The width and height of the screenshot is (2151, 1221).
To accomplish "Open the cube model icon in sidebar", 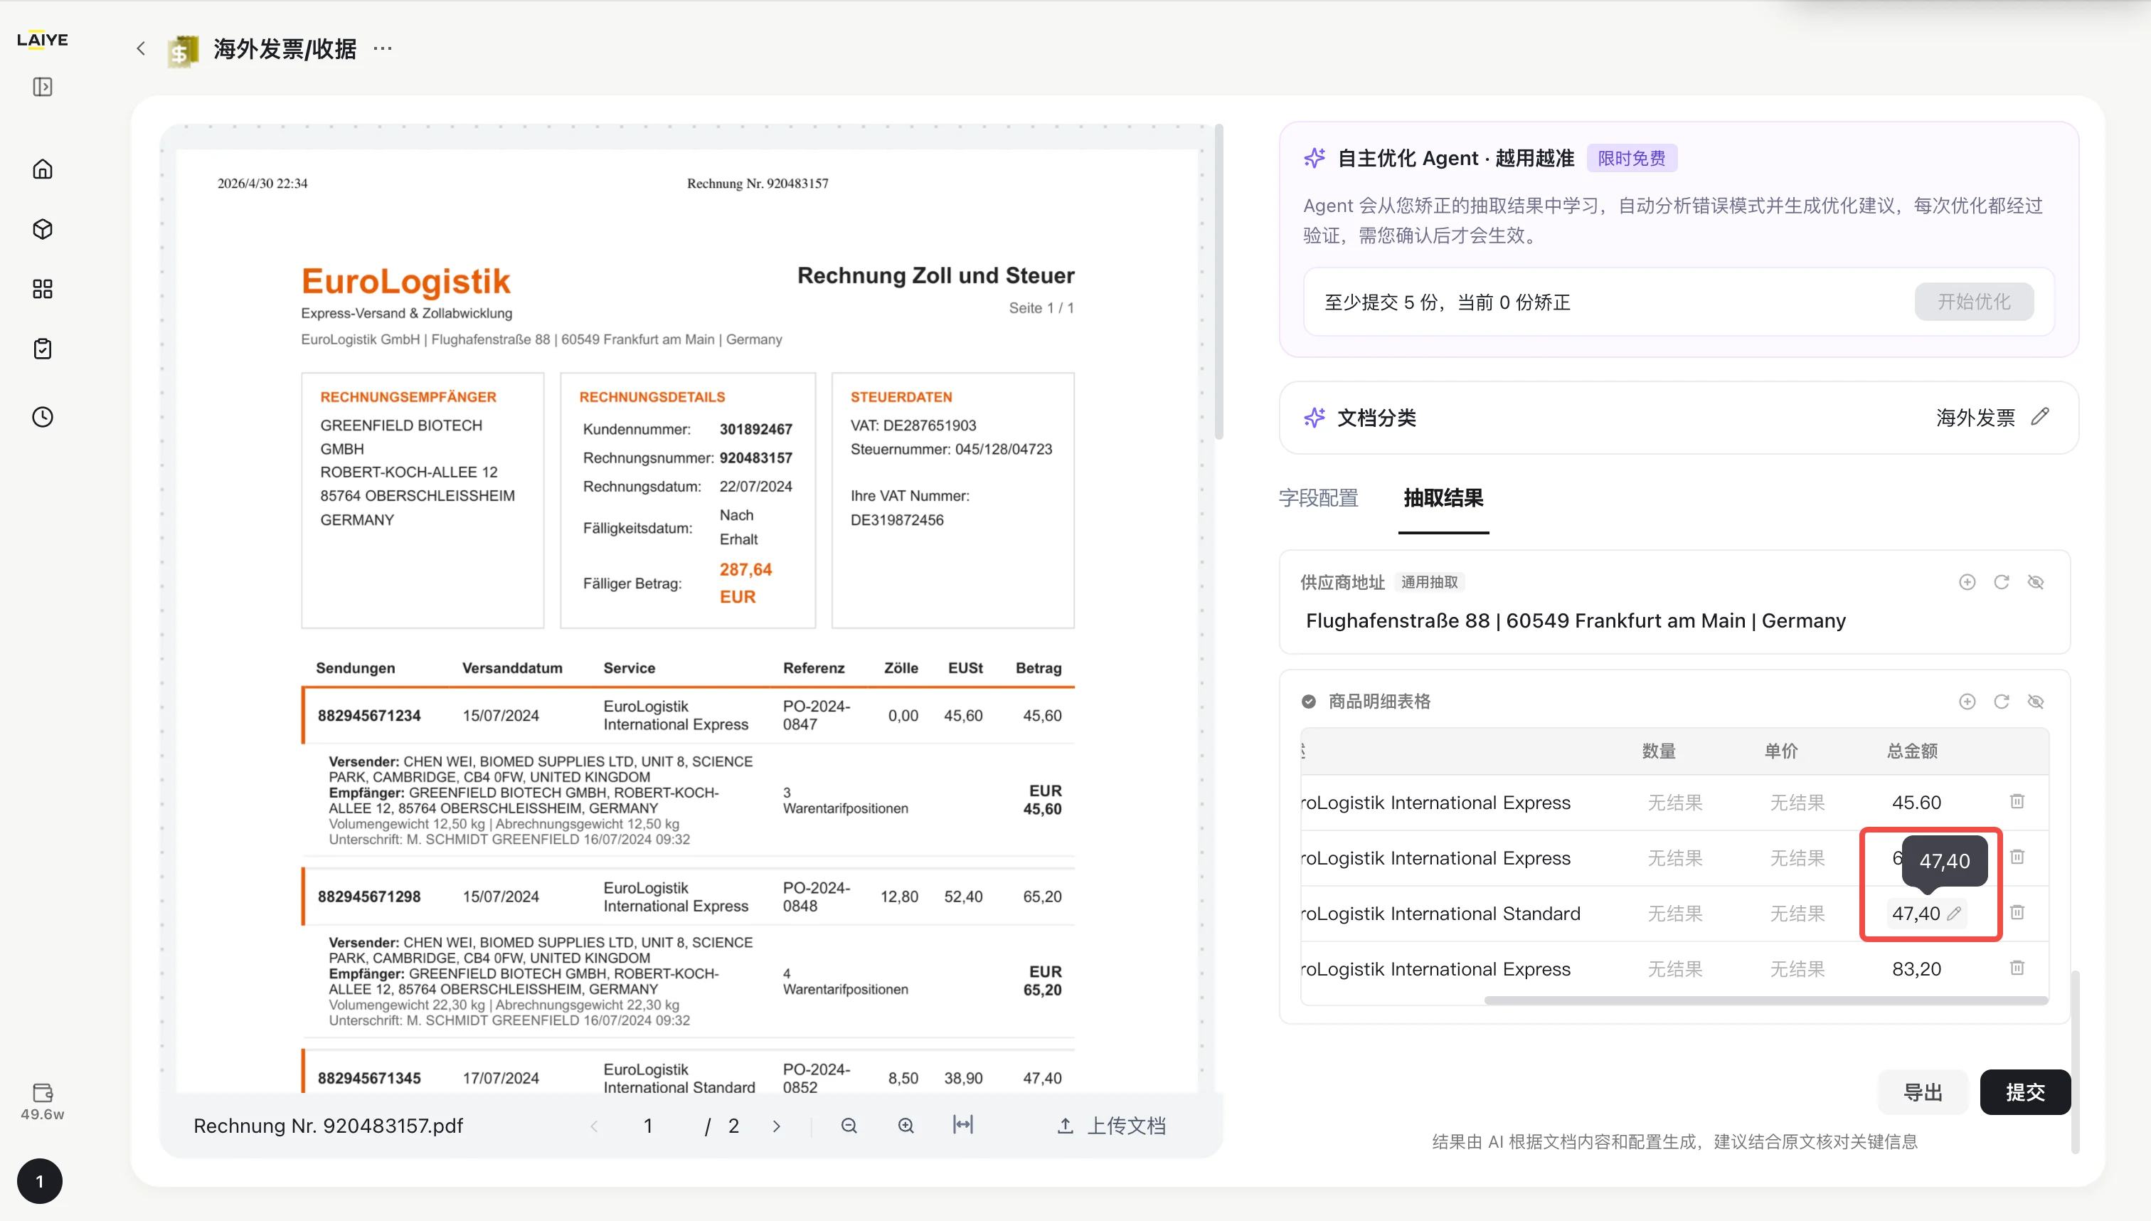I will point(43,229).
